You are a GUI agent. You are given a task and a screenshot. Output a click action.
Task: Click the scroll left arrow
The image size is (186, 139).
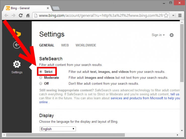click(4, 135)
